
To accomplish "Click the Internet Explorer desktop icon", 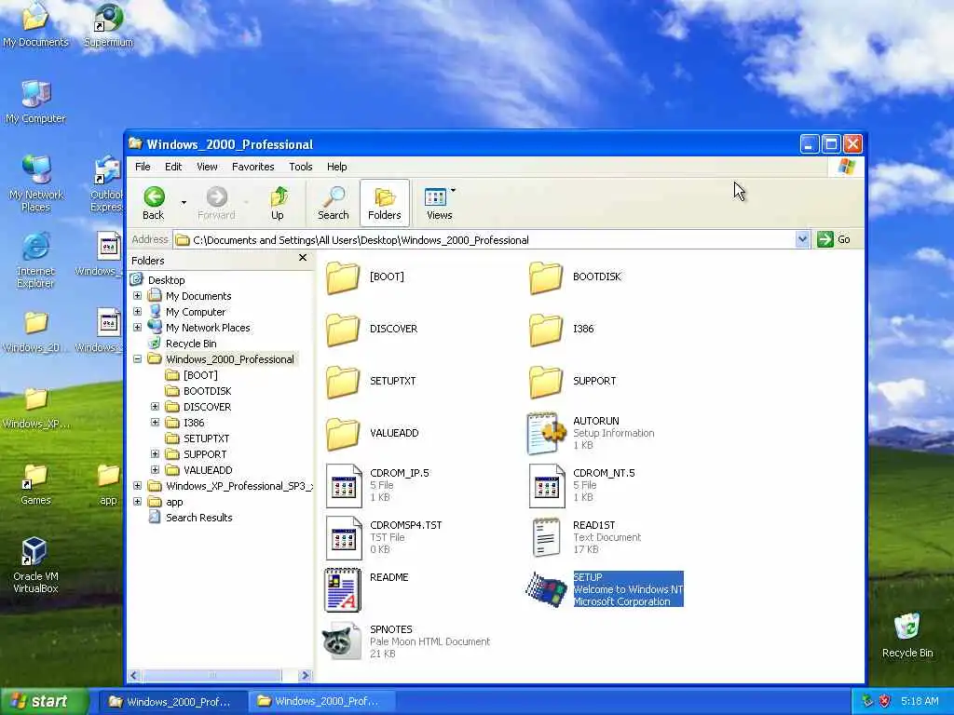I will [x=35, y=260].
